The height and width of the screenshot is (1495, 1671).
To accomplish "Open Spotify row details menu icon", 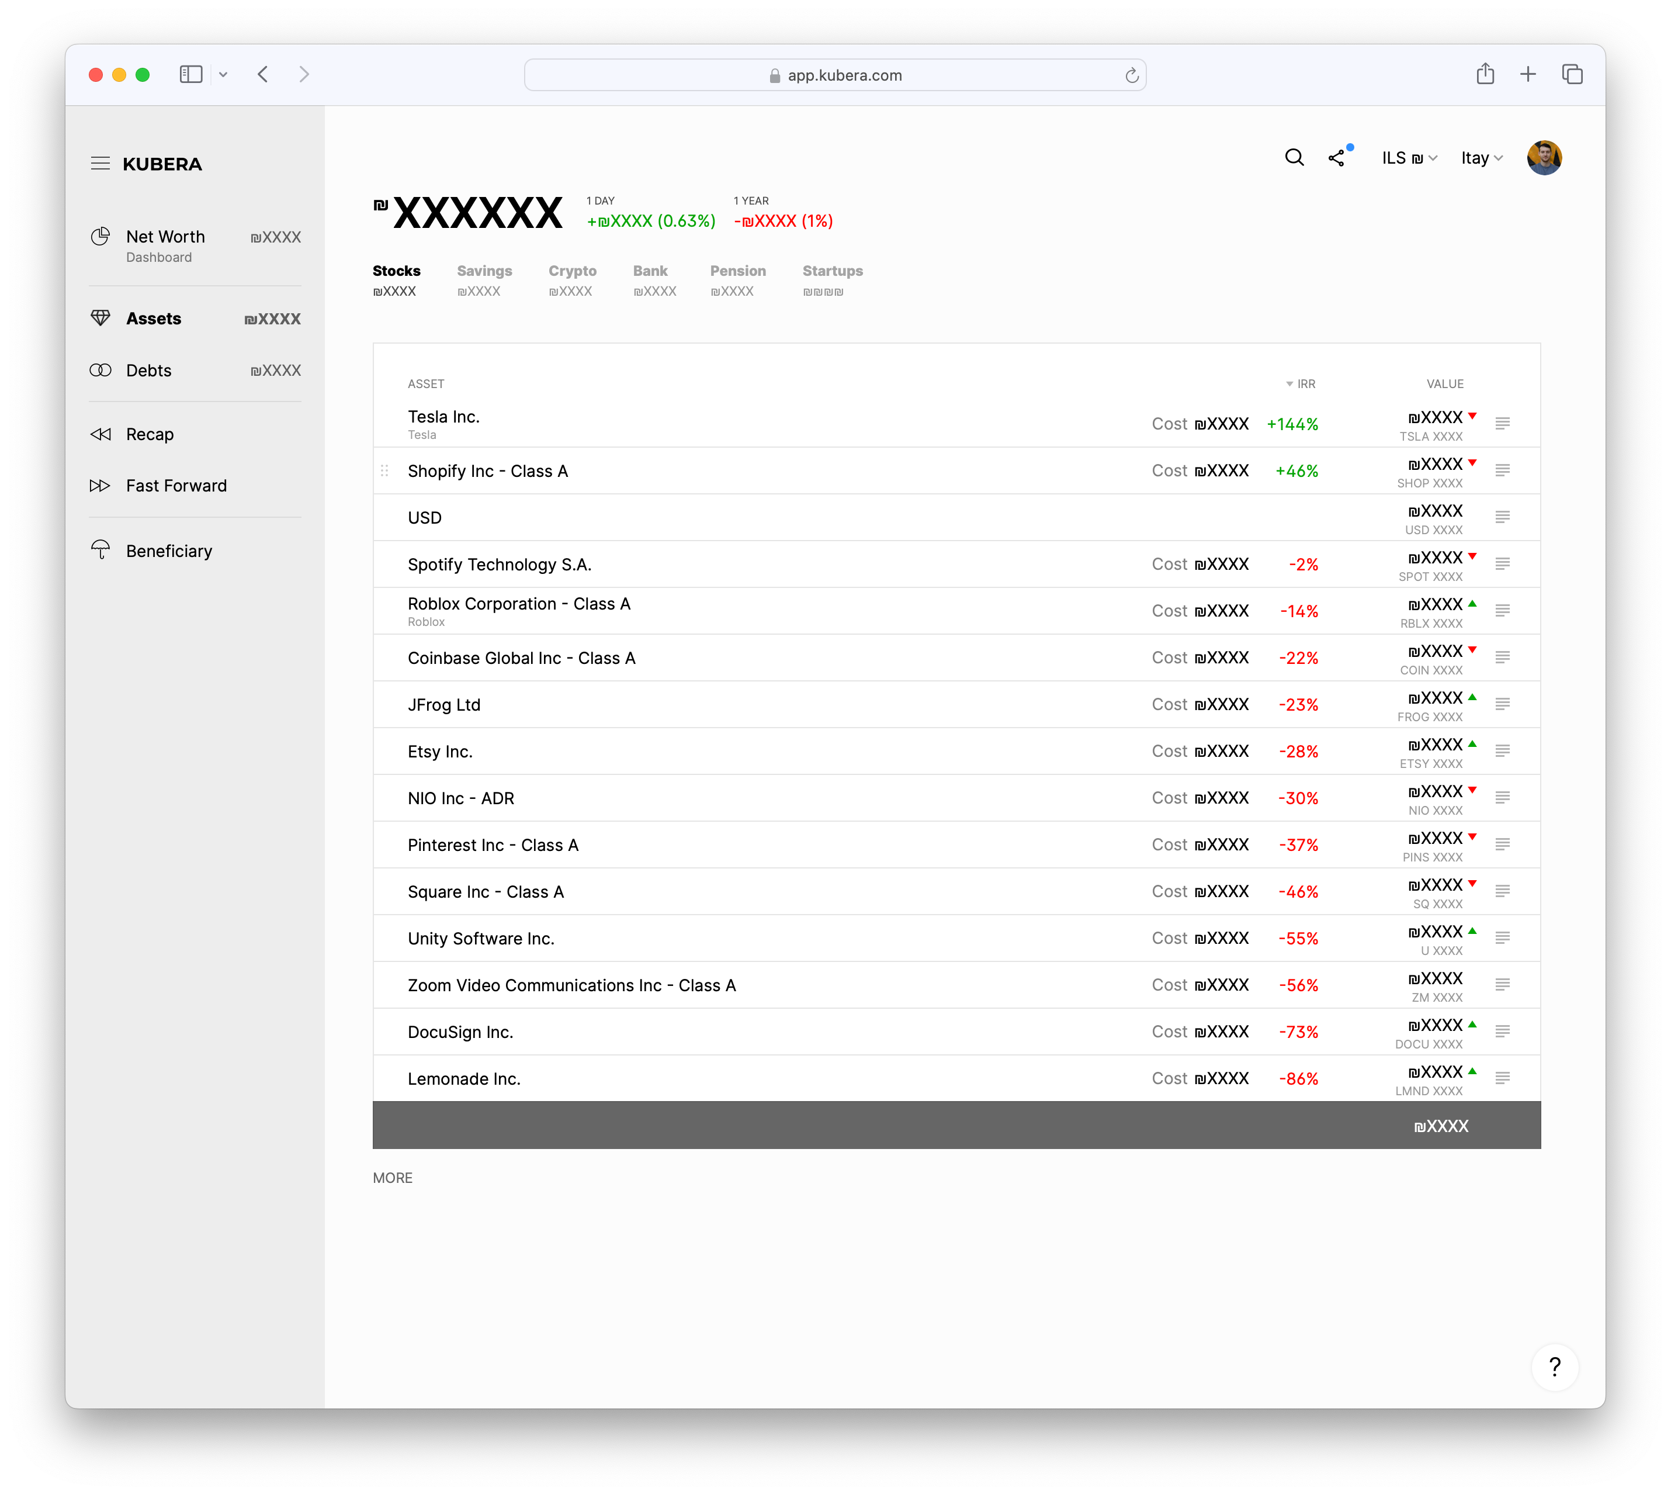I will coord(1502,563).
